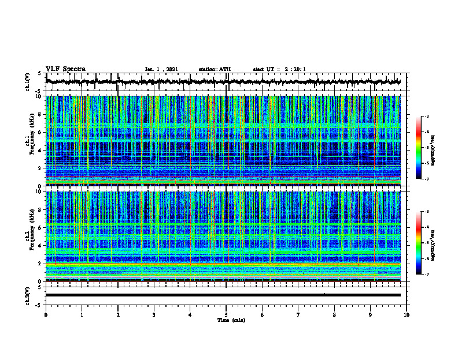Viewport: 458px width, 353px height.
Task: Click inside the ch.1 voltage waveform trace
Action: click(223, 82)
